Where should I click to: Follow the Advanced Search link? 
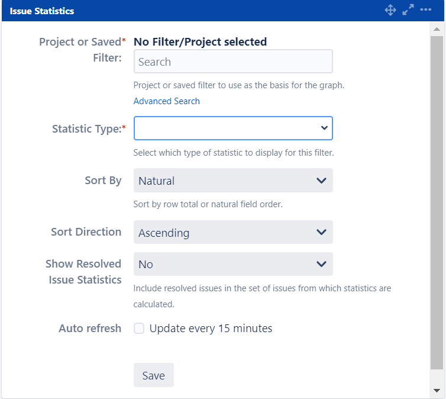167,101
